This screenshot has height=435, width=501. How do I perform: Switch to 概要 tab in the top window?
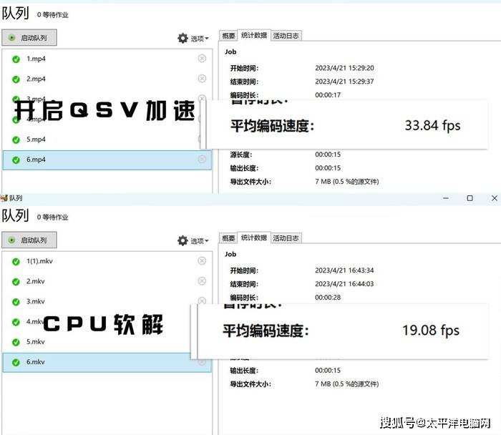(x=228, y=36)
